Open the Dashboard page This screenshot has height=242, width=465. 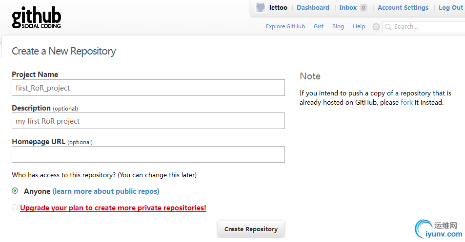coord(313,8)
